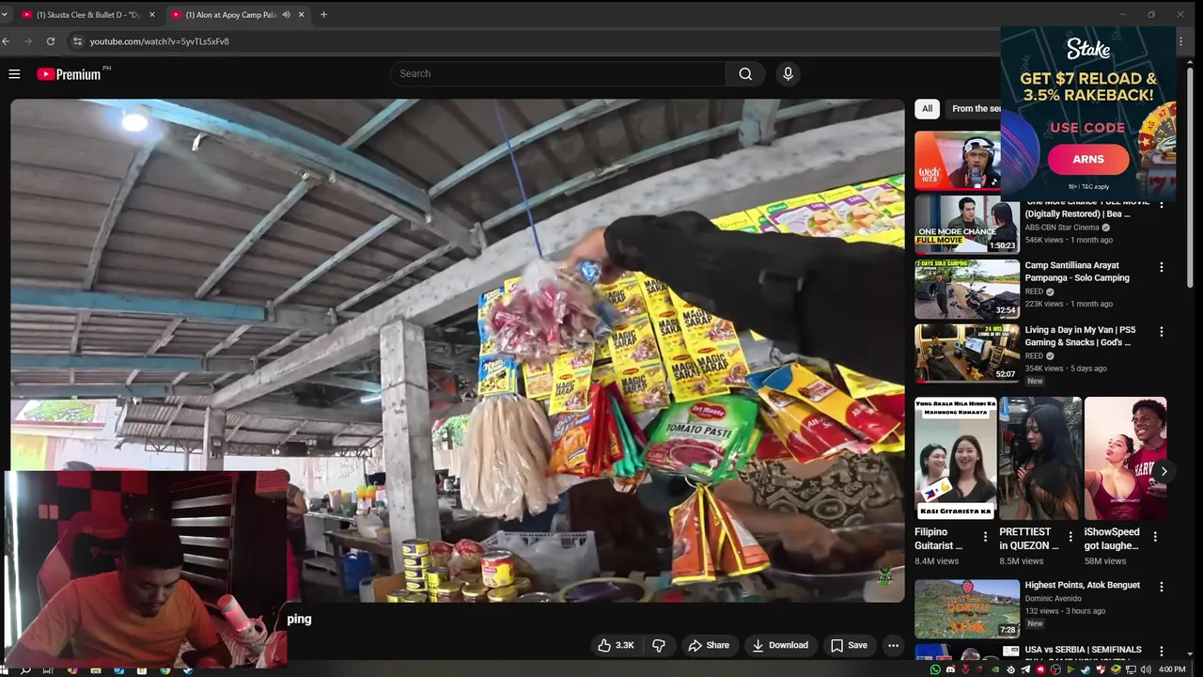Click the main video player area

pos(457,350)
